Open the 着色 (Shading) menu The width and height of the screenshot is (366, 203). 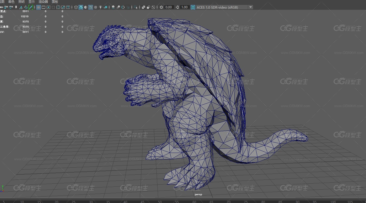point(11,2)
